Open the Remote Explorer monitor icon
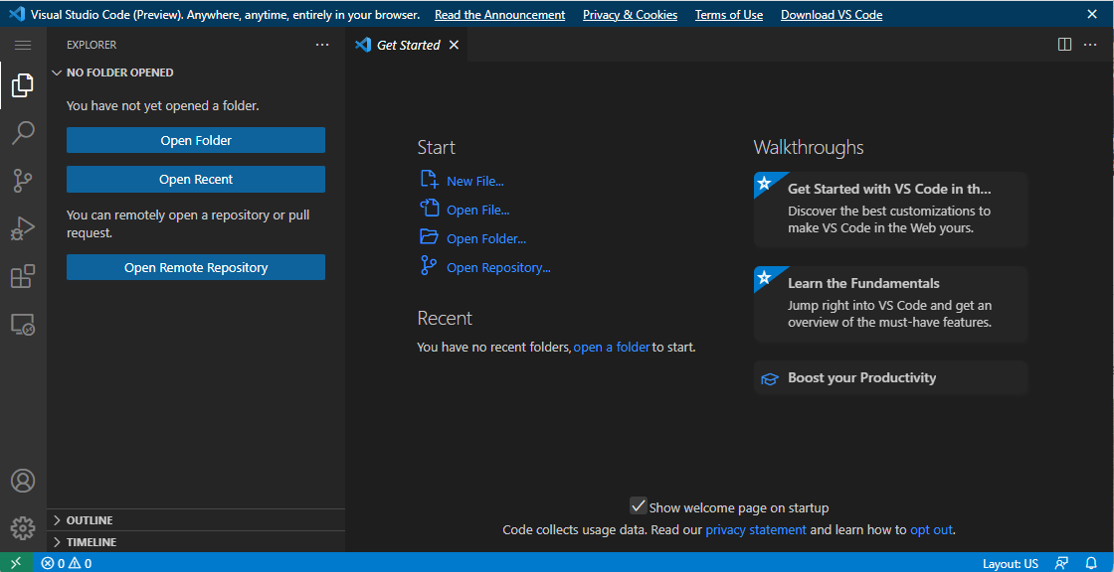The image size is (1114, 572). (23, 325)
